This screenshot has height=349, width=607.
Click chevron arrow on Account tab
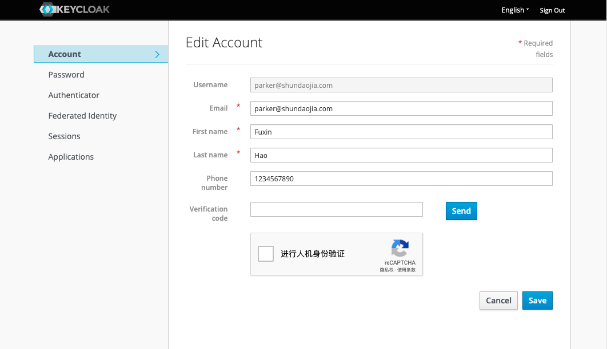click(x=157, y=54)
